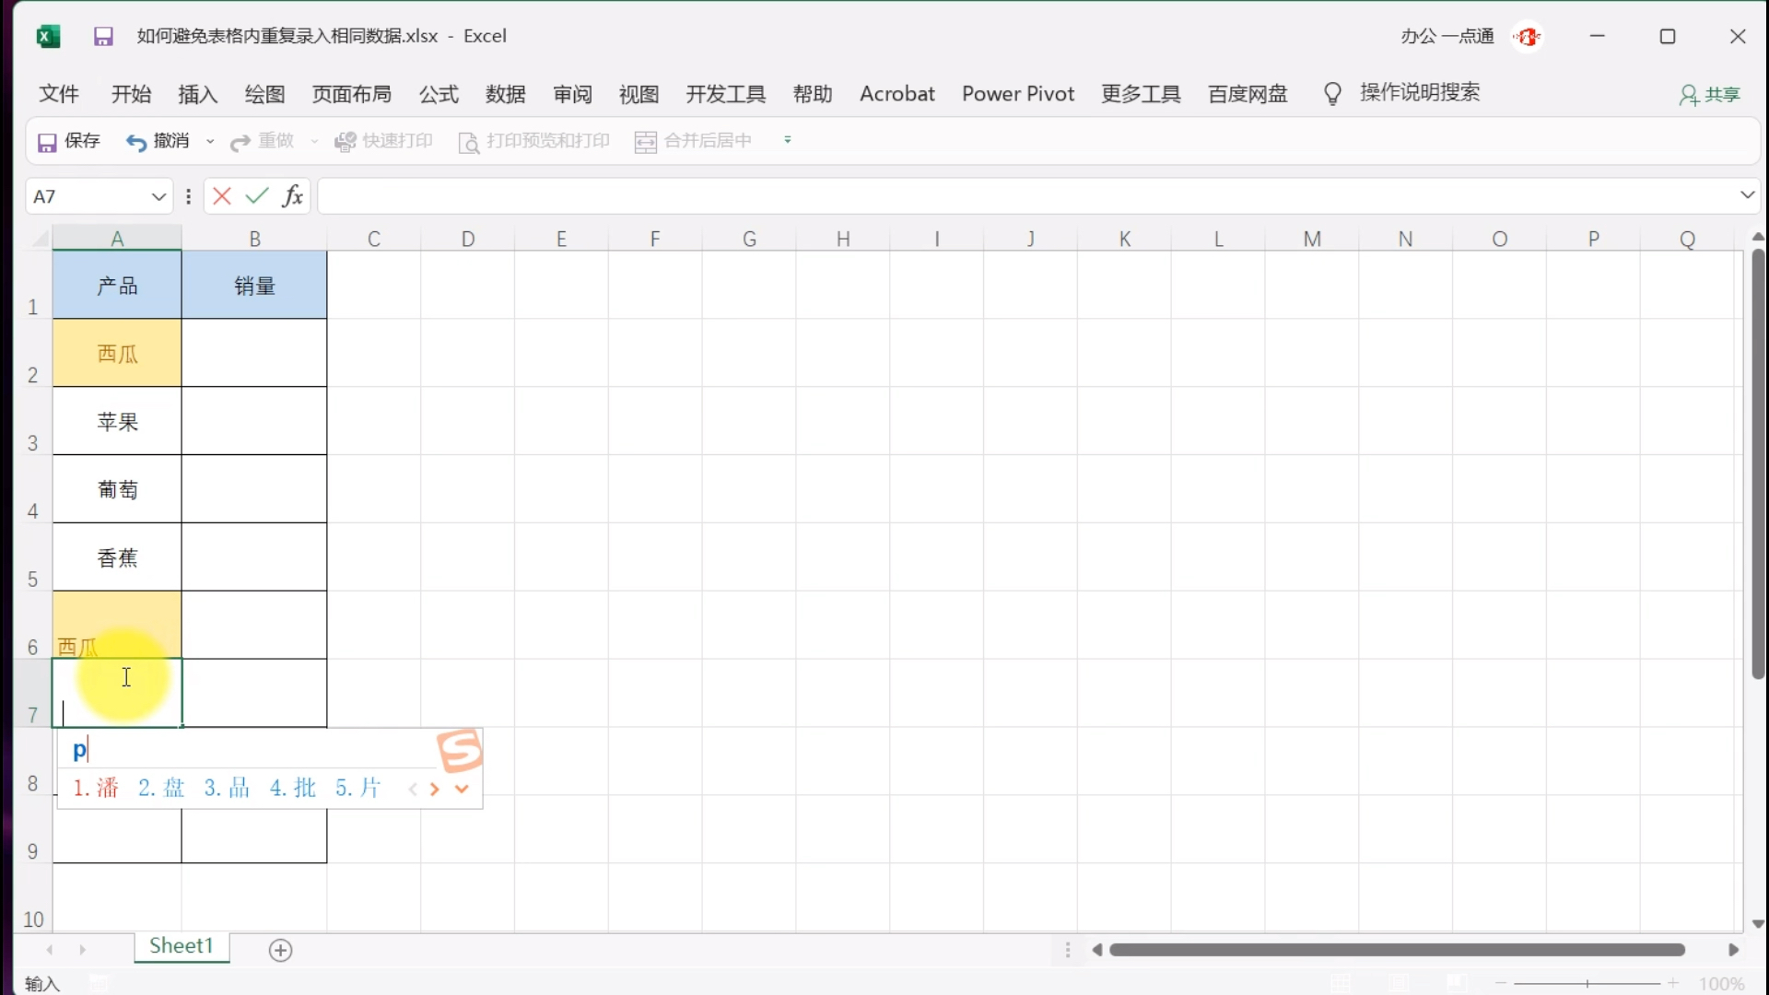Open the undo history dropdown arrow
1769x995 pixels.
click(x=210, y=142)
